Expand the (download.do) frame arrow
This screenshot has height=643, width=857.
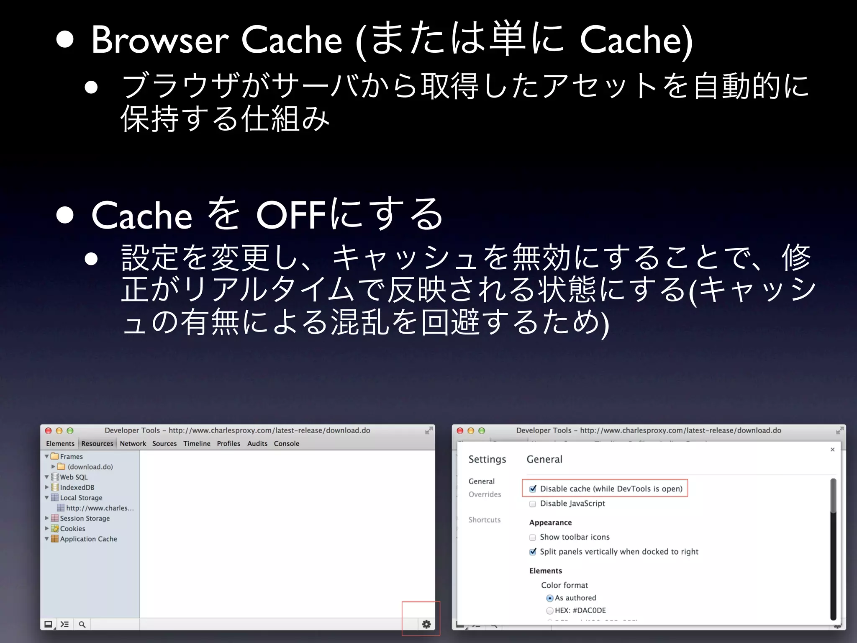tap(53, 466)
